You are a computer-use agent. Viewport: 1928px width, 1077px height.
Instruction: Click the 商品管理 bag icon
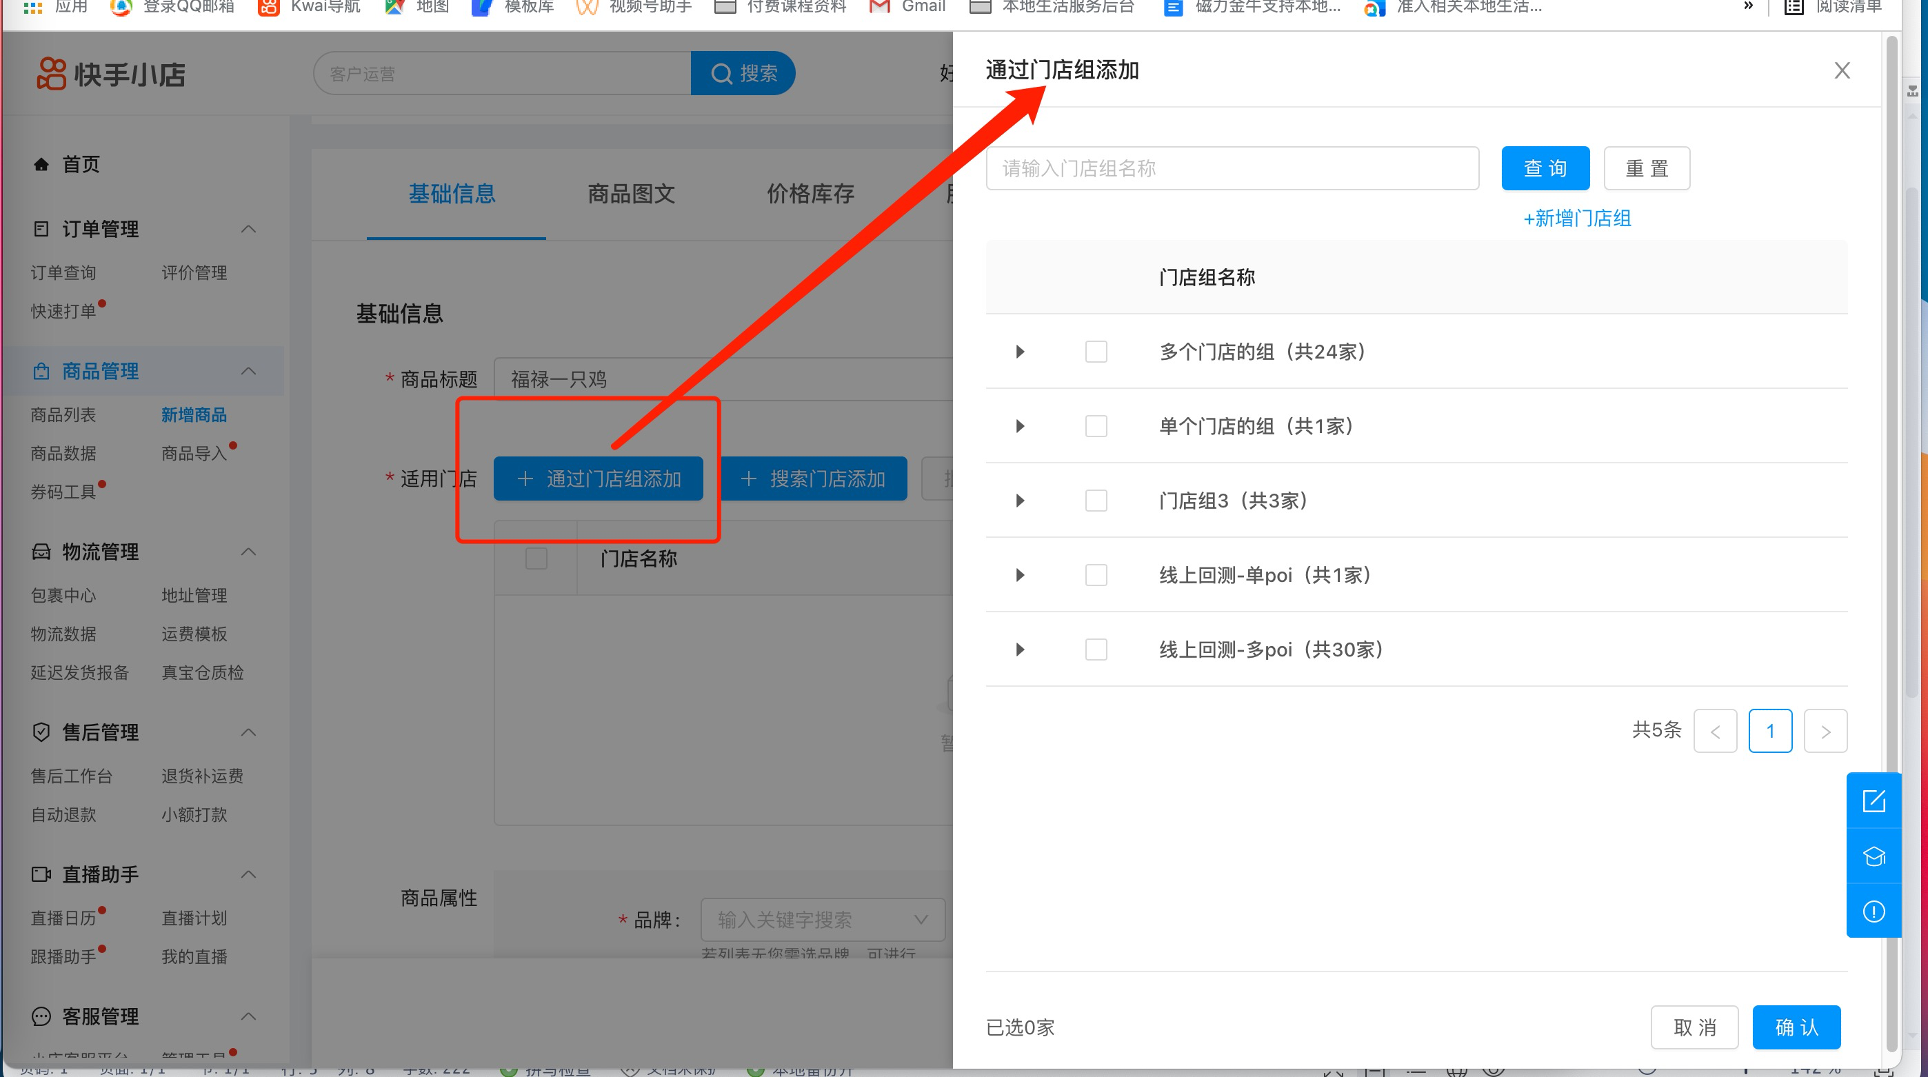coord(41,371)
